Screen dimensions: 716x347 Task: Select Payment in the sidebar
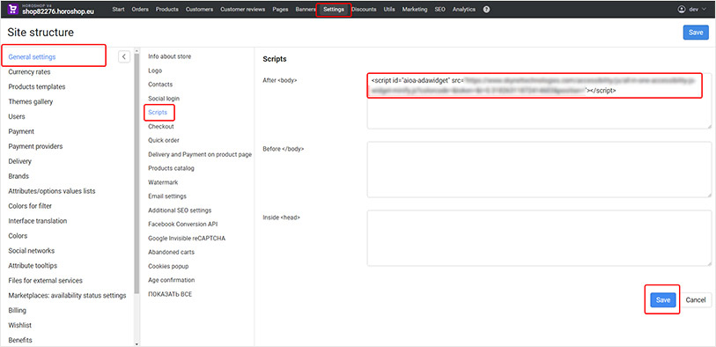[21, 131]
